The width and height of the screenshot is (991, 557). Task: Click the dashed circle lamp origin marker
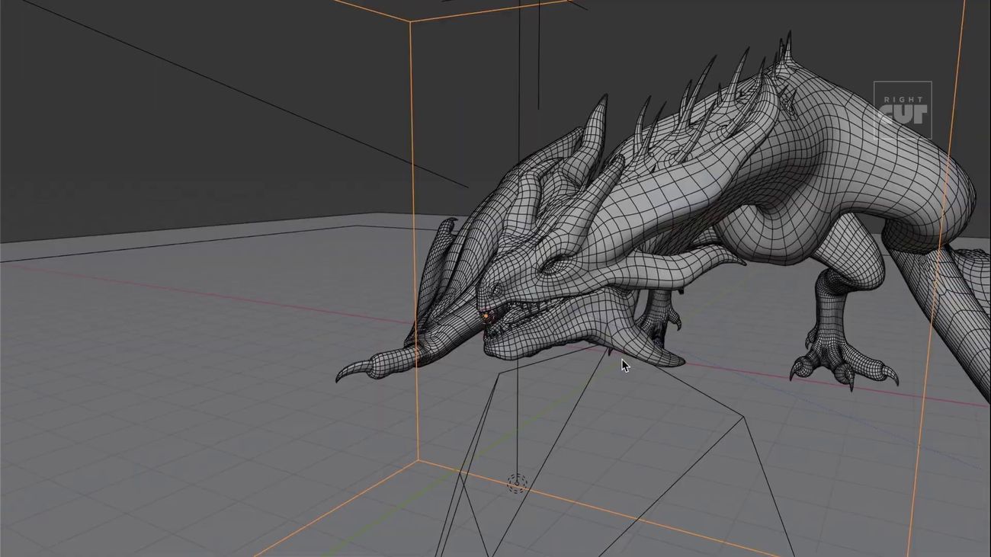click(517, 483)
